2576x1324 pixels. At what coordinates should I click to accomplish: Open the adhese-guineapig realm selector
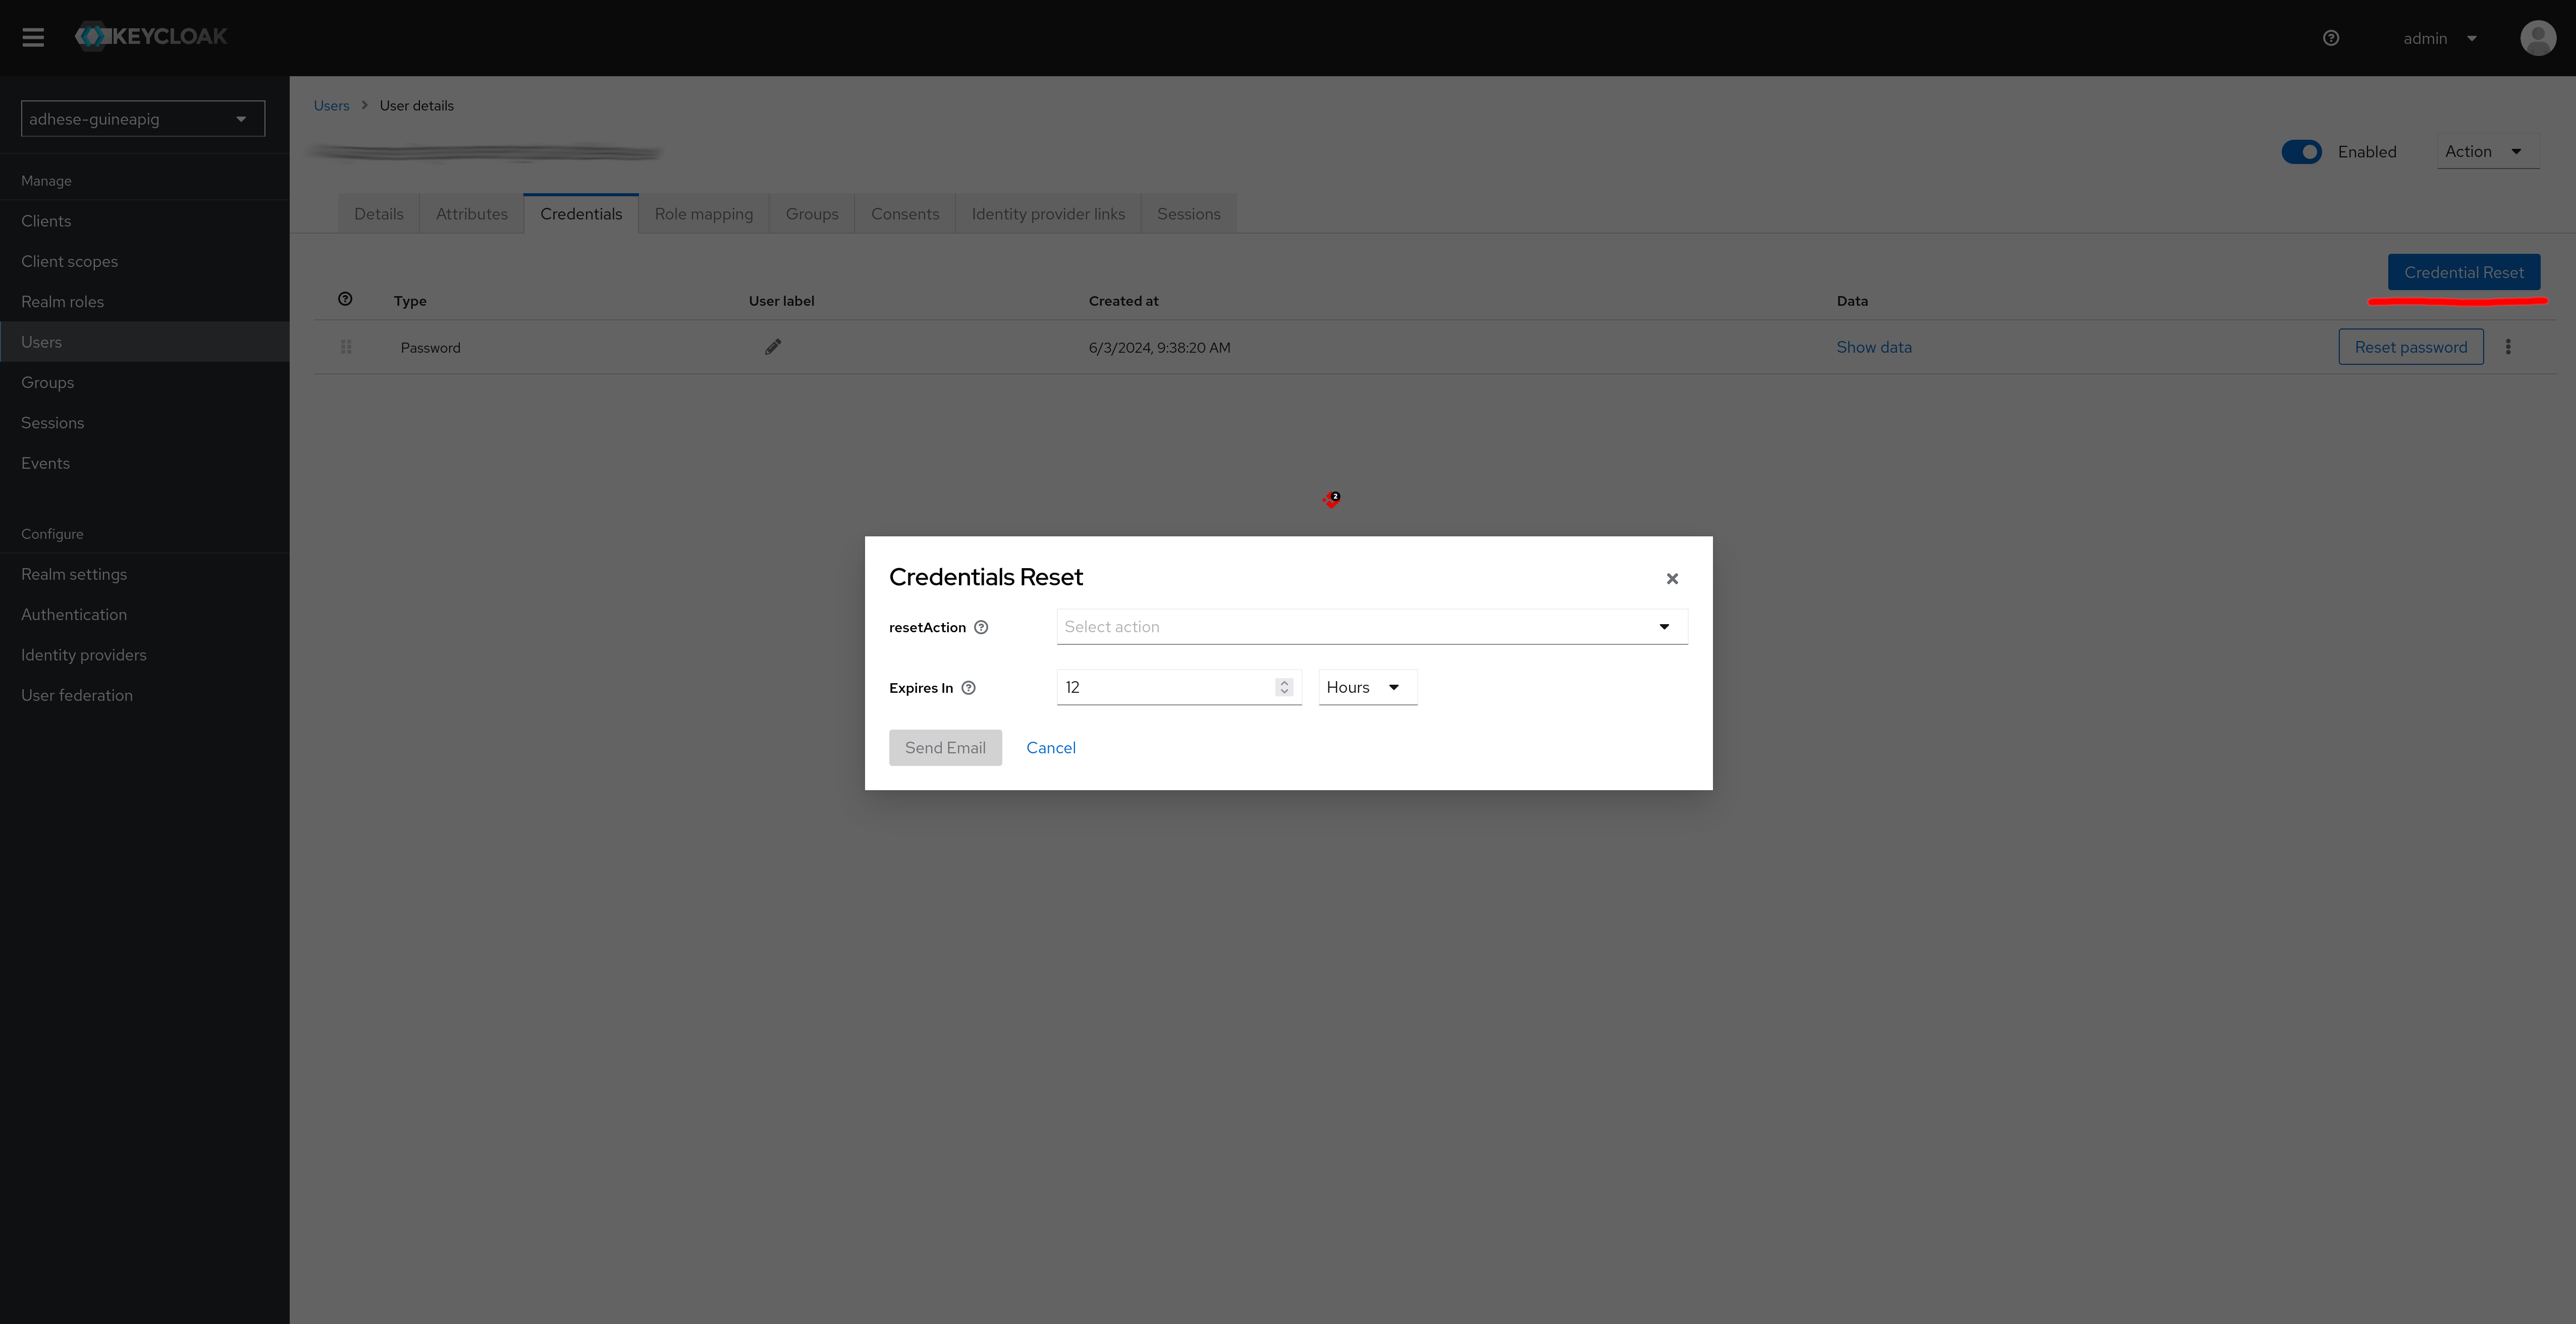[x=143, y=119]
